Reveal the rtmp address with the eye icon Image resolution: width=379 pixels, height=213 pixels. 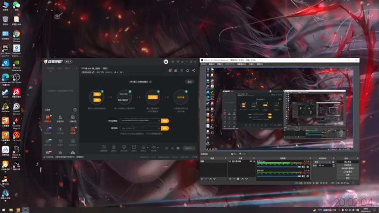tap(159, 121)
